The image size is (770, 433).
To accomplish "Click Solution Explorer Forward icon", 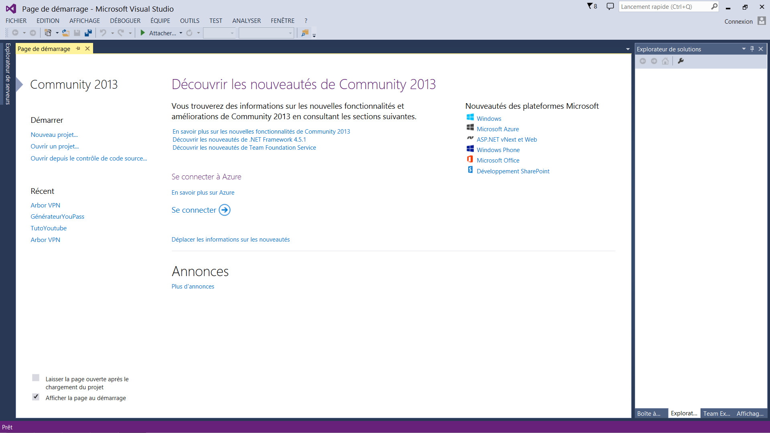I will [x=654, y=61].
